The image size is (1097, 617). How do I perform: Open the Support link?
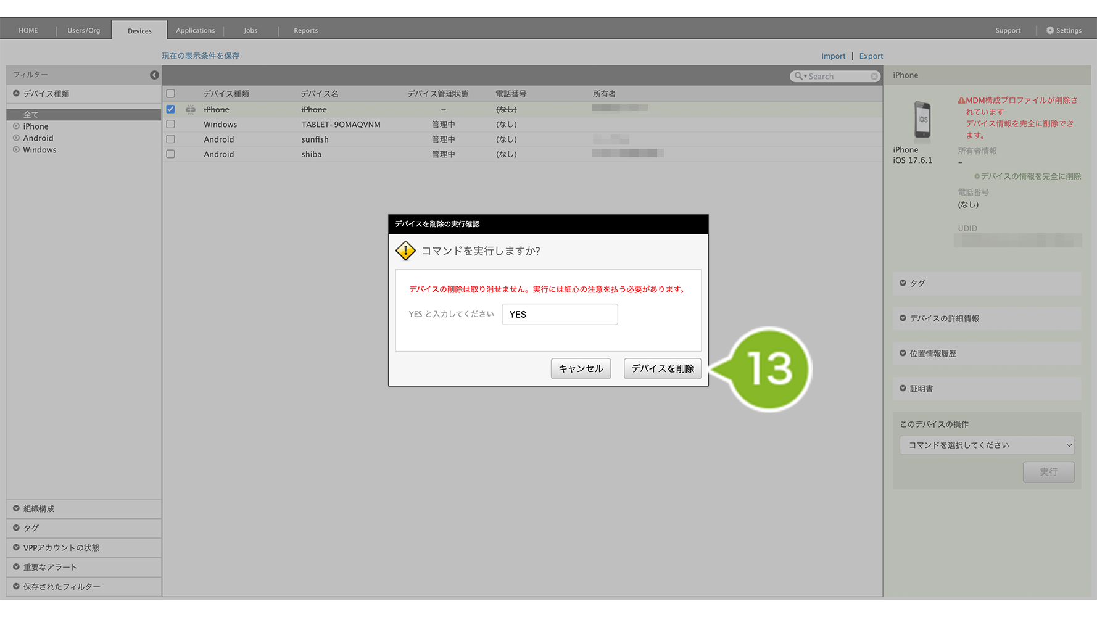click(x=1008, y=30)
